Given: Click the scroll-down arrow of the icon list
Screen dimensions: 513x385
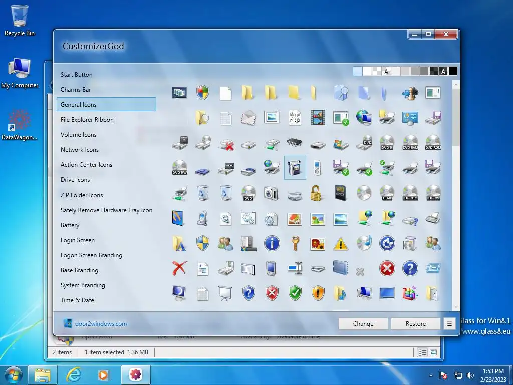Looking at the screenshot, I should [456, 307].
